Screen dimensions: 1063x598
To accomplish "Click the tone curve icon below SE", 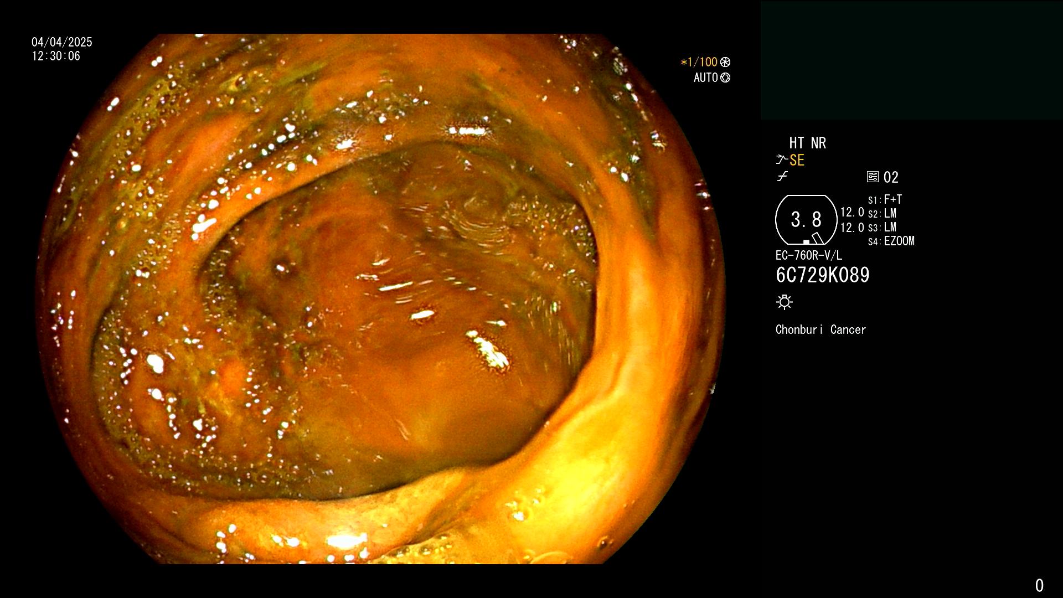I will click(782, 177).
